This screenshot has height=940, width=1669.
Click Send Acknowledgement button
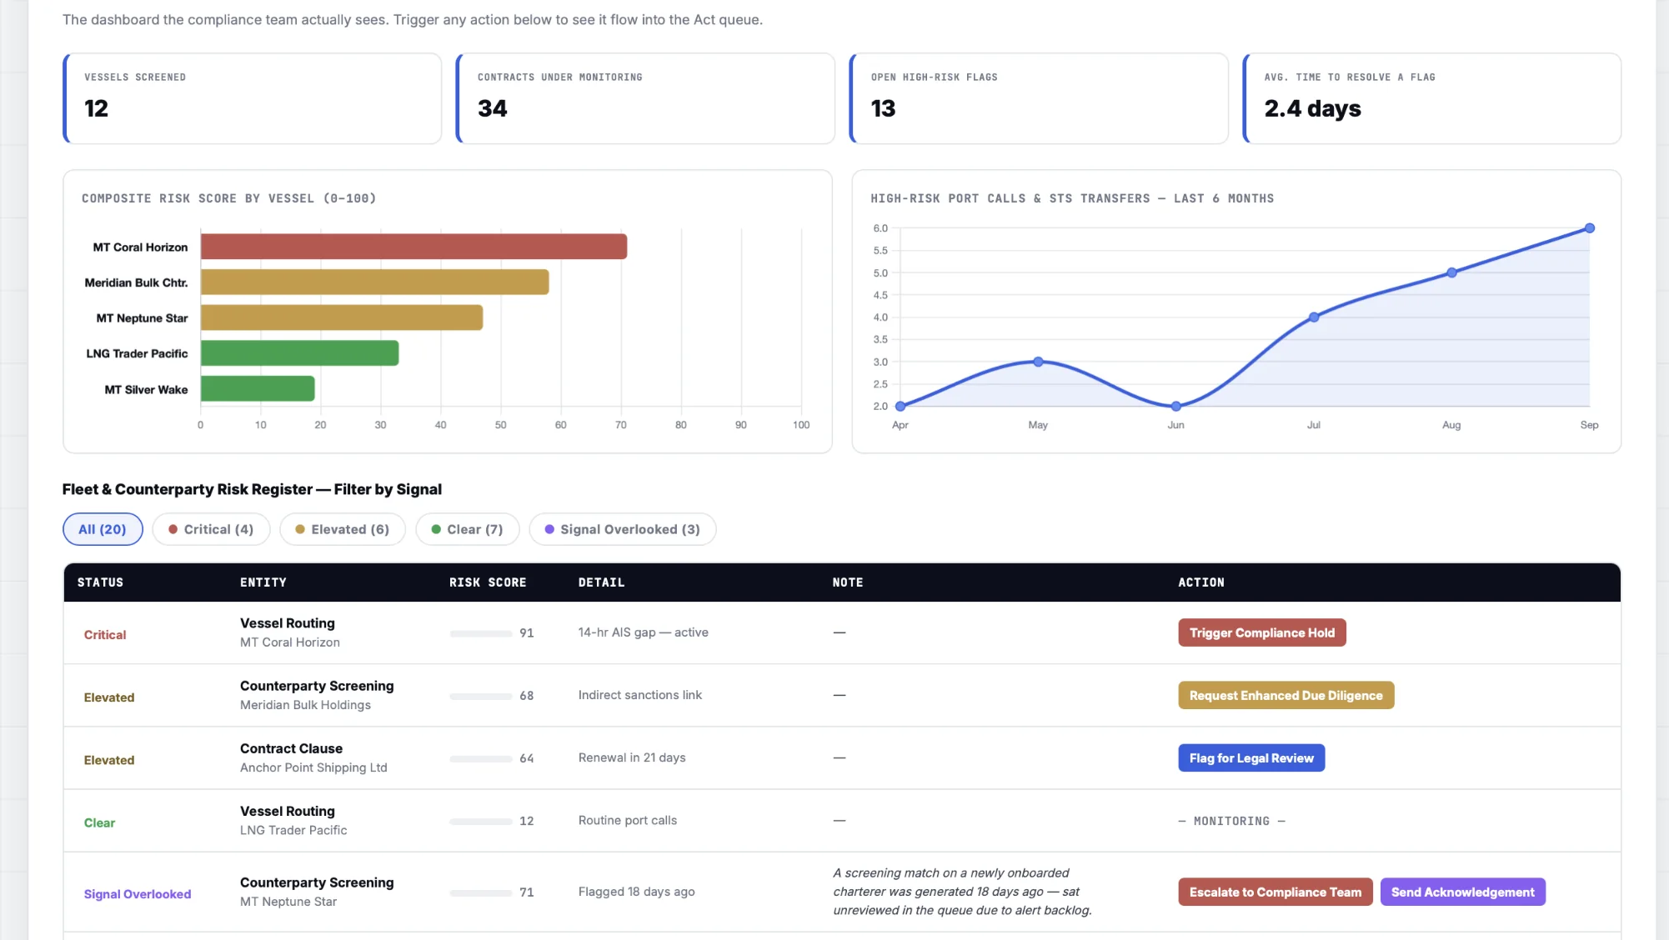point(1463,892)
